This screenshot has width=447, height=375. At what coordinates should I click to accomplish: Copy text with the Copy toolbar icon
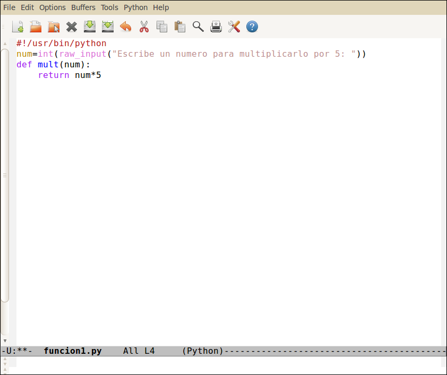(162, 26)
